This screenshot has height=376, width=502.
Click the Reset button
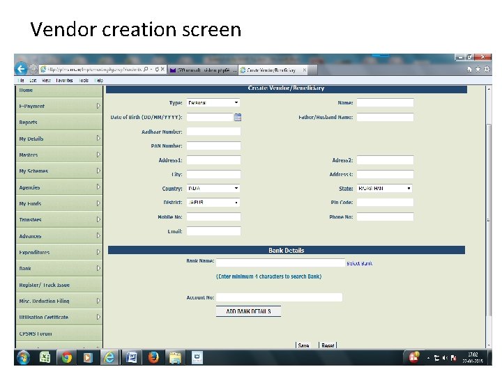pyautogui.click(x=328, y=345)
